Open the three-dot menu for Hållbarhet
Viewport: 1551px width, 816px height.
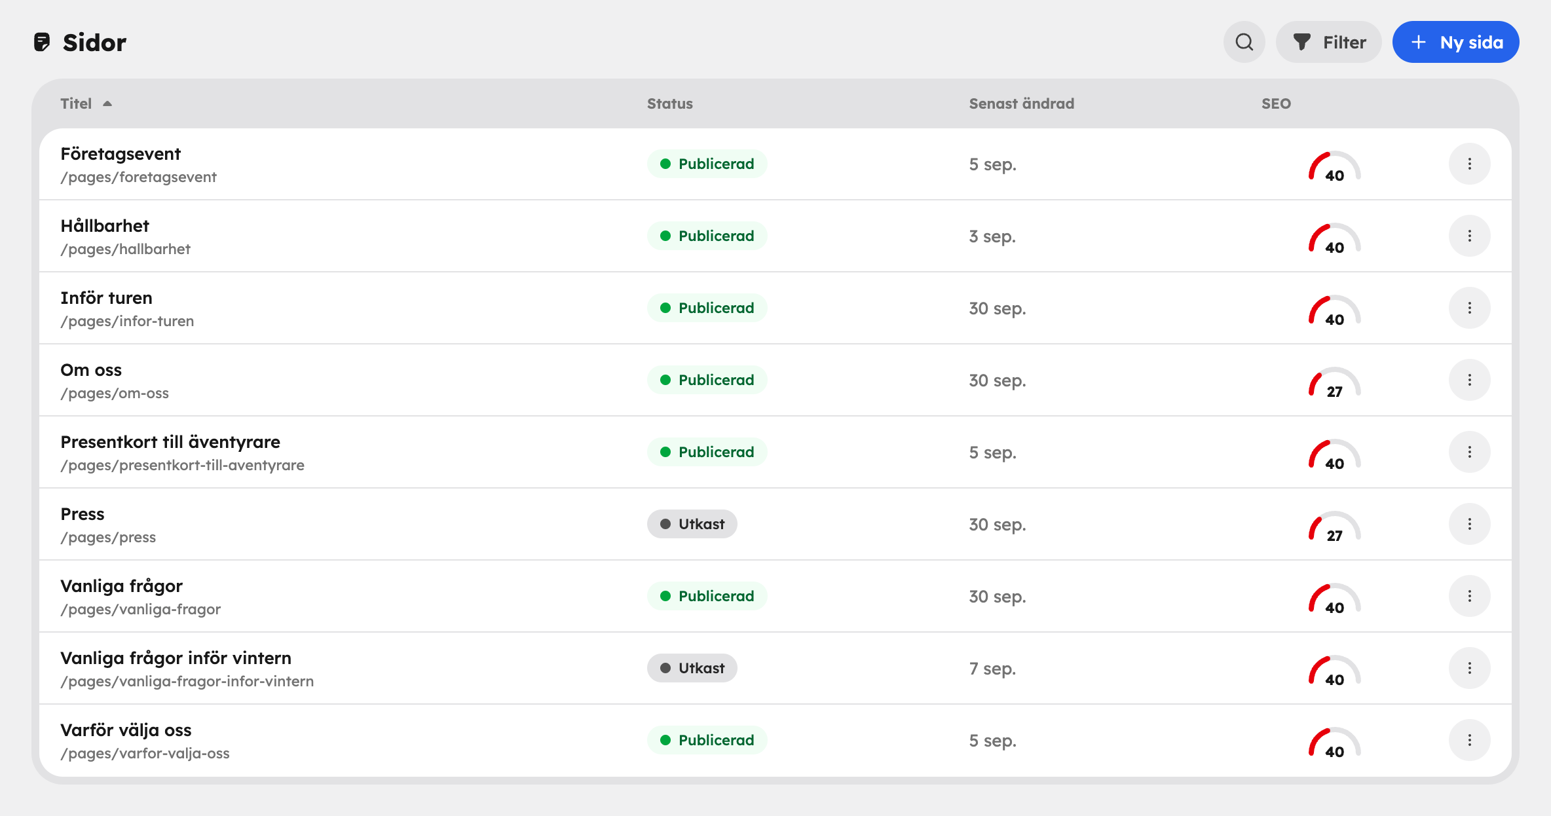click(1470, 236)
